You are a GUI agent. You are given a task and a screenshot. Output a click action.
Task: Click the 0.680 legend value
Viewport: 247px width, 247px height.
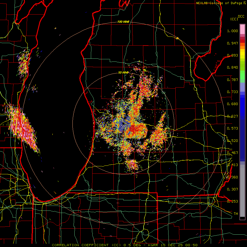(232, 104)
